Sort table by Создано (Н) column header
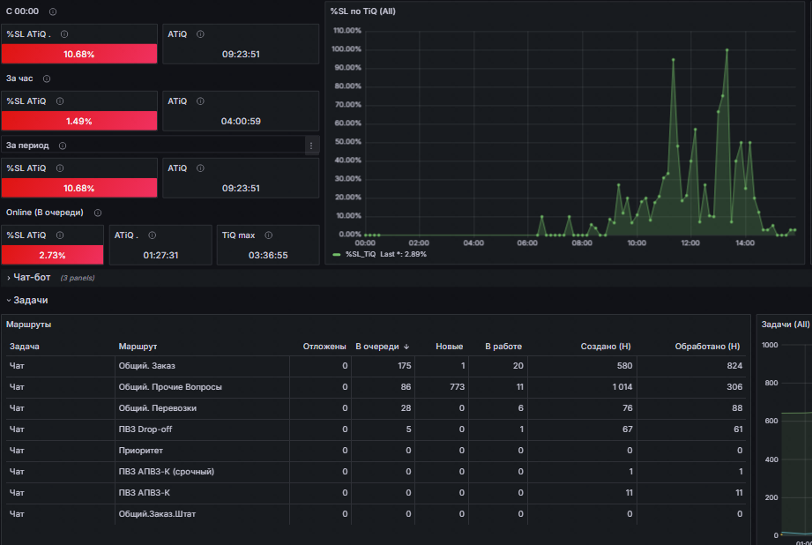This screenshot has width=812, height=545. (x=606, y=347)
